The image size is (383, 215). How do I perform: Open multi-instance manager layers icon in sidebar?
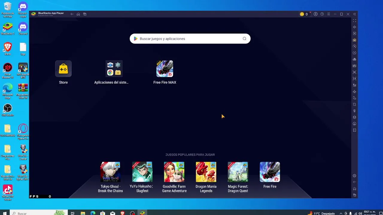(x=355, y=117)
